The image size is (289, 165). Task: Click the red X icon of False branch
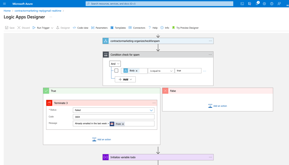165,91
